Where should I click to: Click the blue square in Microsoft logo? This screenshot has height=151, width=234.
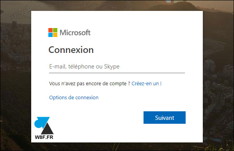50,35
